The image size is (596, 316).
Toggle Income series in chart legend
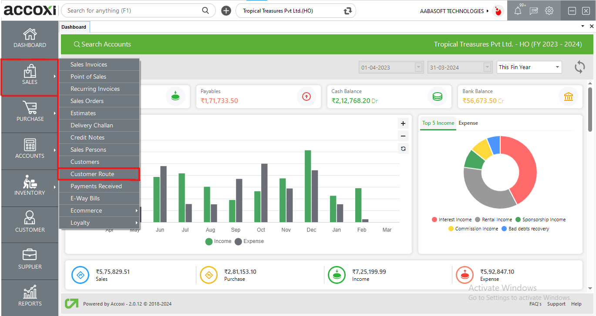click(x=218, y=241)
